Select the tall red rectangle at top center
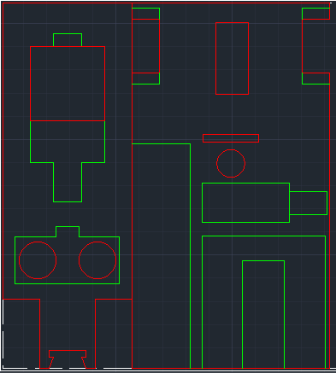The height and width of the screenshot is (373, 336). click(232, 58)
